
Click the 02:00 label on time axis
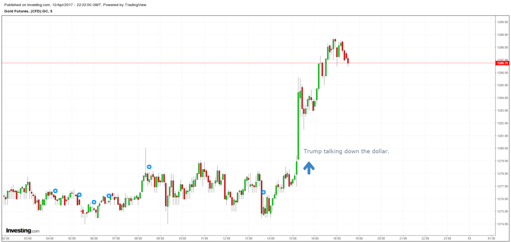5,239
